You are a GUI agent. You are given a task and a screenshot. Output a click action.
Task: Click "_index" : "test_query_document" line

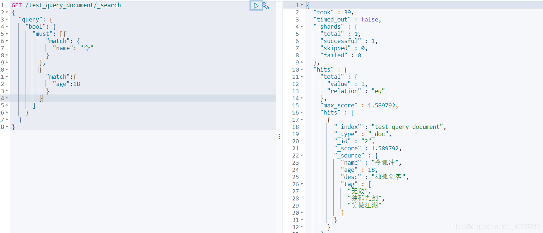[x=390, y=127]
